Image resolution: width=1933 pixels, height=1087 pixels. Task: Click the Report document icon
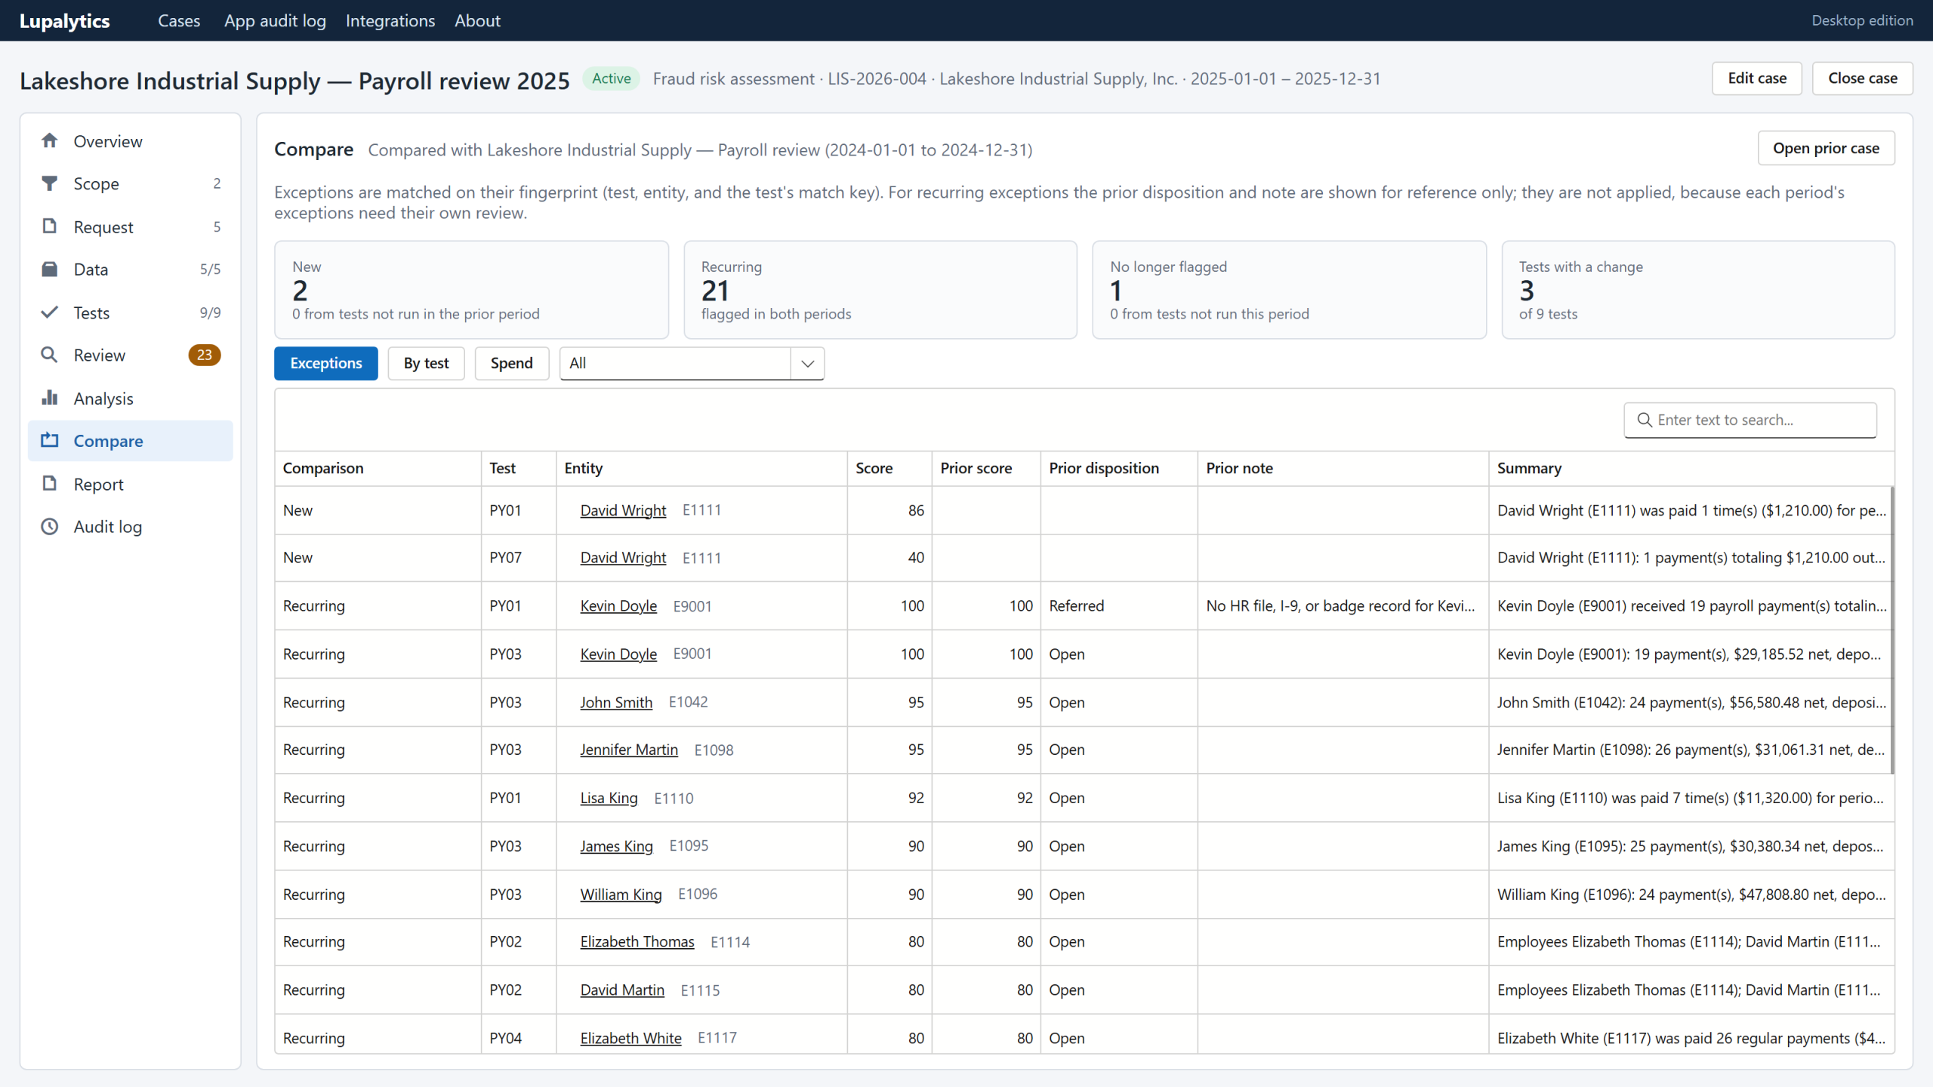coord(50,484)
